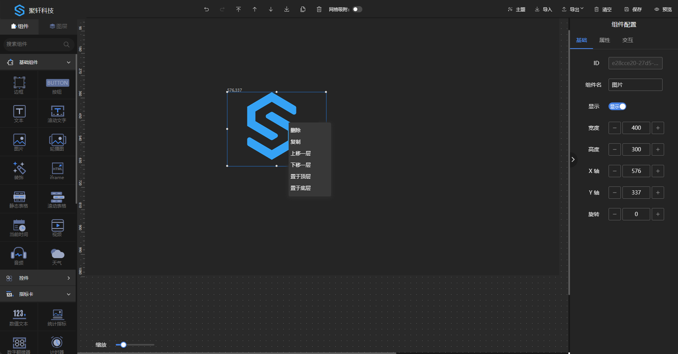Screen dimensions: 678x354
Task: Click the 预览 preview button
Action: tap(663, 9)
